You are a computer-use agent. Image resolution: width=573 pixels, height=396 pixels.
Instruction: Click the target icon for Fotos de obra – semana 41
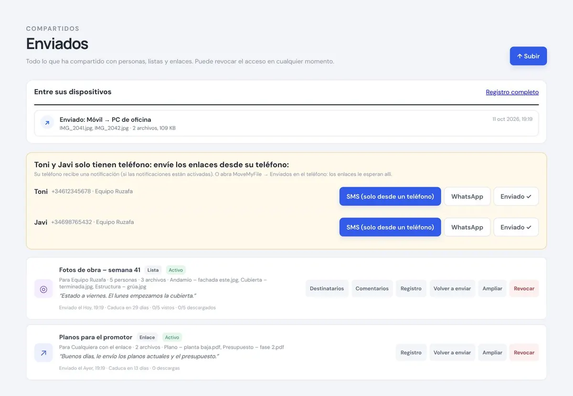[x=43, y=289]
